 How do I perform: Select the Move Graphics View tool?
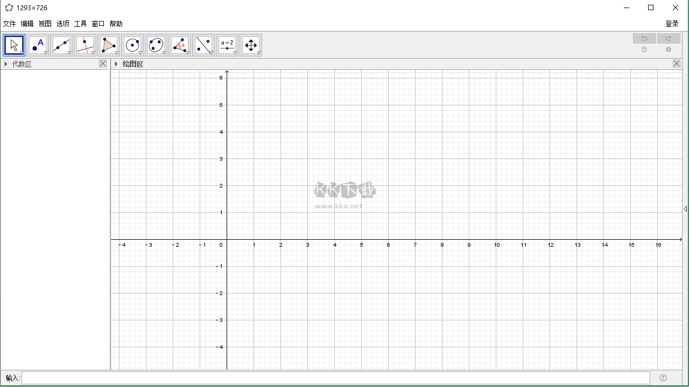pyautogui.click(x=251, y=45)
